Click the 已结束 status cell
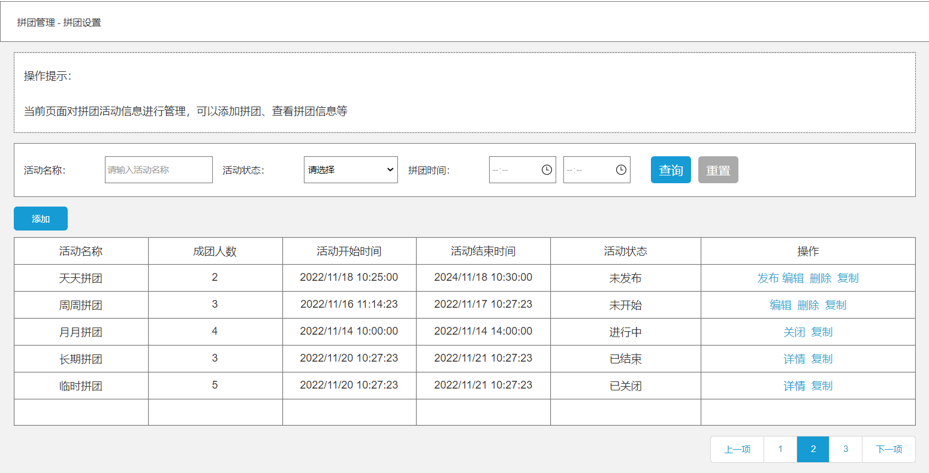This screenshot has width=929, height=473. pos(626,359)
